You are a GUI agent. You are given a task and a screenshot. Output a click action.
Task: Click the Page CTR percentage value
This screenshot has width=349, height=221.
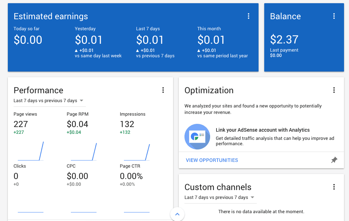[x=131, y=176]
